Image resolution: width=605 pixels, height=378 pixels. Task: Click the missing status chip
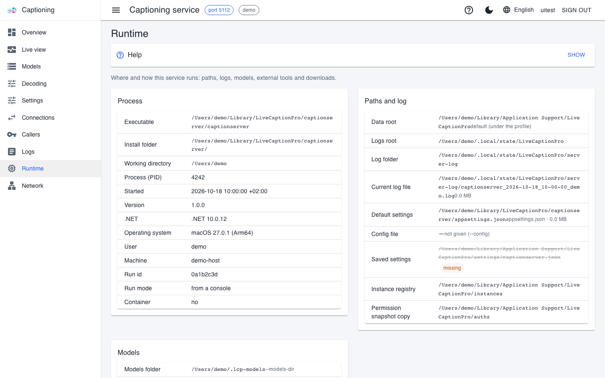[452, 268]
